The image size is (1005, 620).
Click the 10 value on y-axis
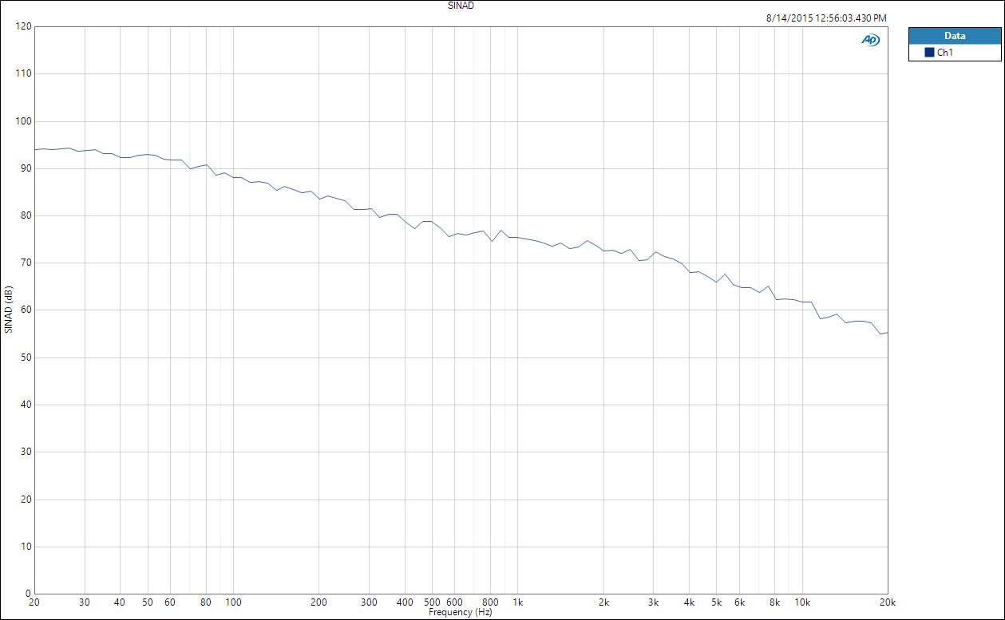(x=26, y=547)
